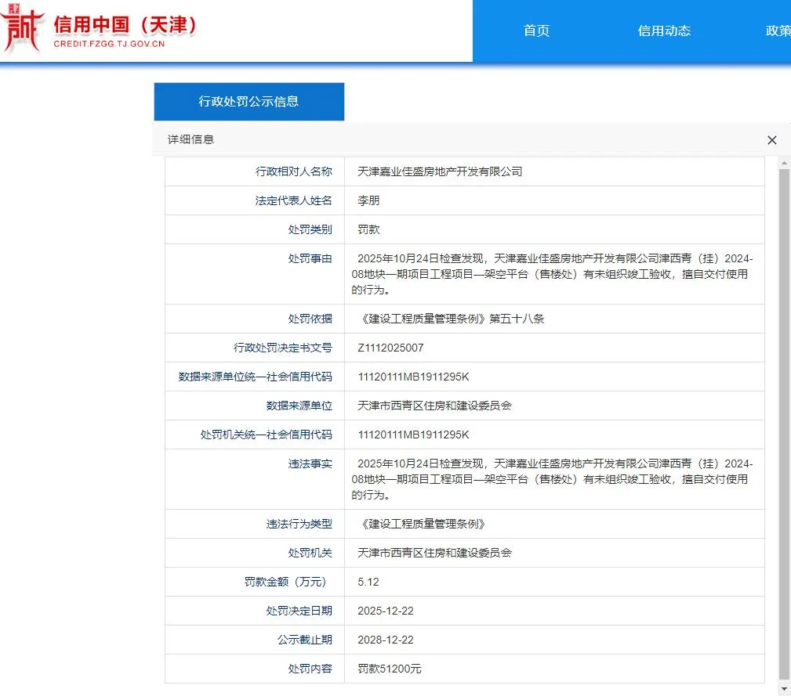This screenshot has width=791, height=696.
Task: Click the 数据来源单位统一社会信用代码 value cell
Action: [554, 377]
